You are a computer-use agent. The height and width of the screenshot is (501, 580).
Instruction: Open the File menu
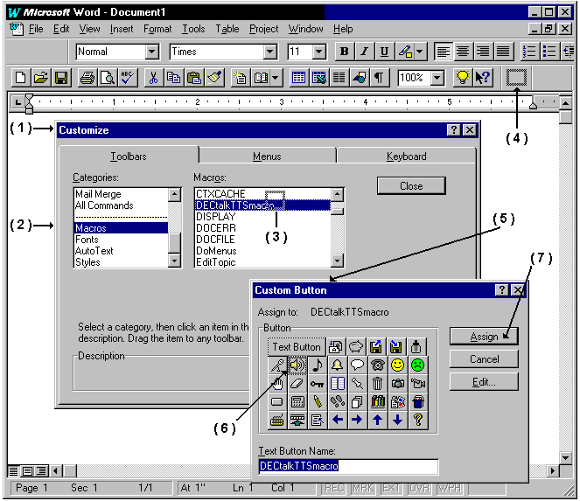pos(36,29)
